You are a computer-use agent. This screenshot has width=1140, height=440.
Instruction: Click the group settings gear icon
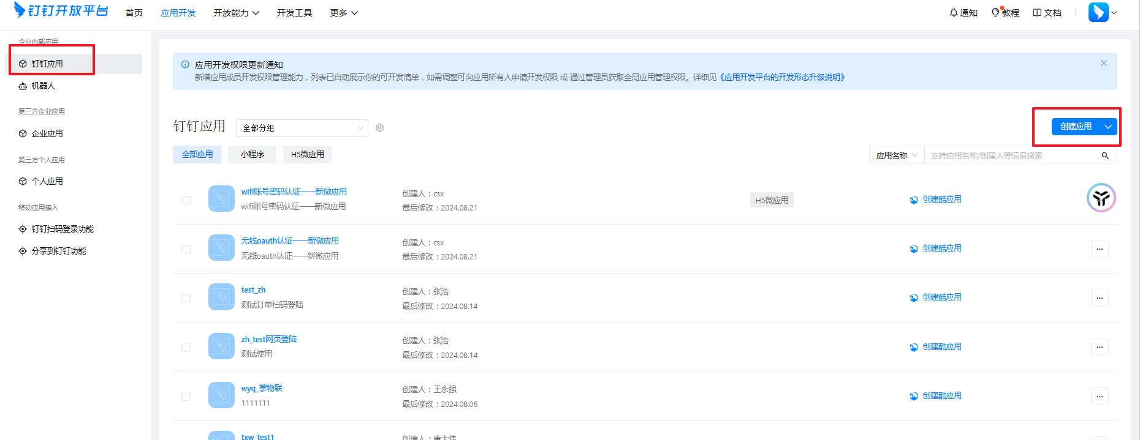point(380,128)
